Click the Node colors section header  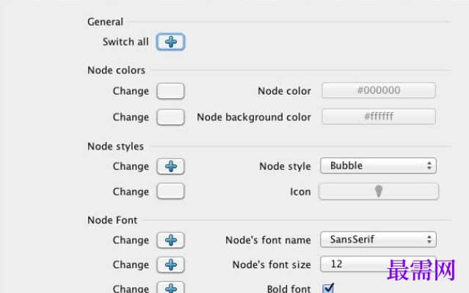(117, 70)
